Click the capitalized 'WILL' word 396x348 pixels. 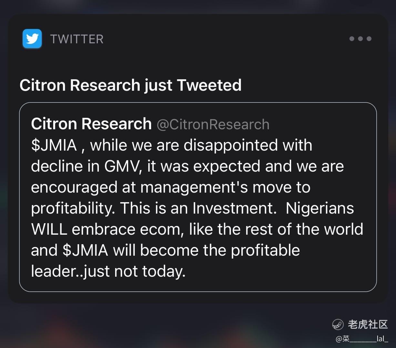pos(49,229)
